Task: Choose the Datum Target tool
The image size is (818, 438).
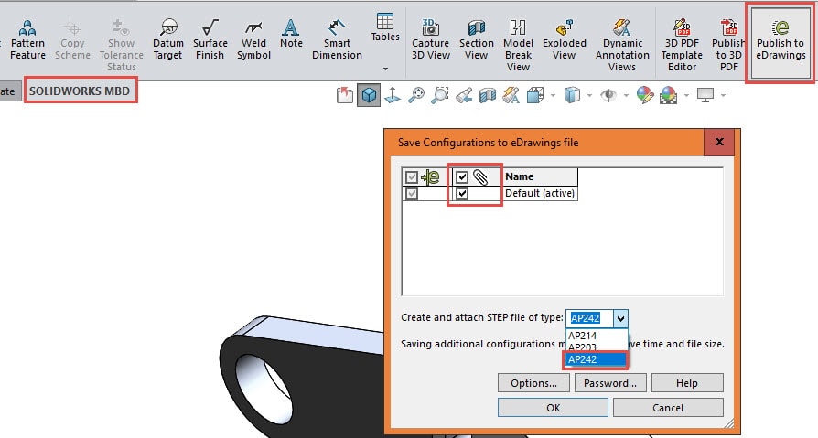Action: coord(168,40)
